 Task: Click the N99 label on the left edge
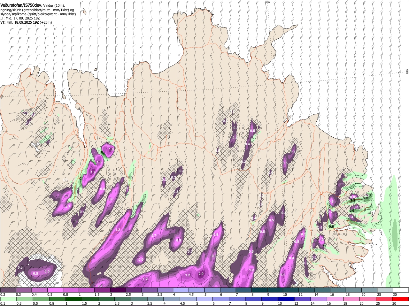pos(1,96)
